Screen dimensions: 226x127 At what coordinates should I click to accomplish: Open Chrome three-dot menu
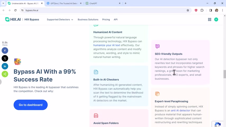[222, 10]
